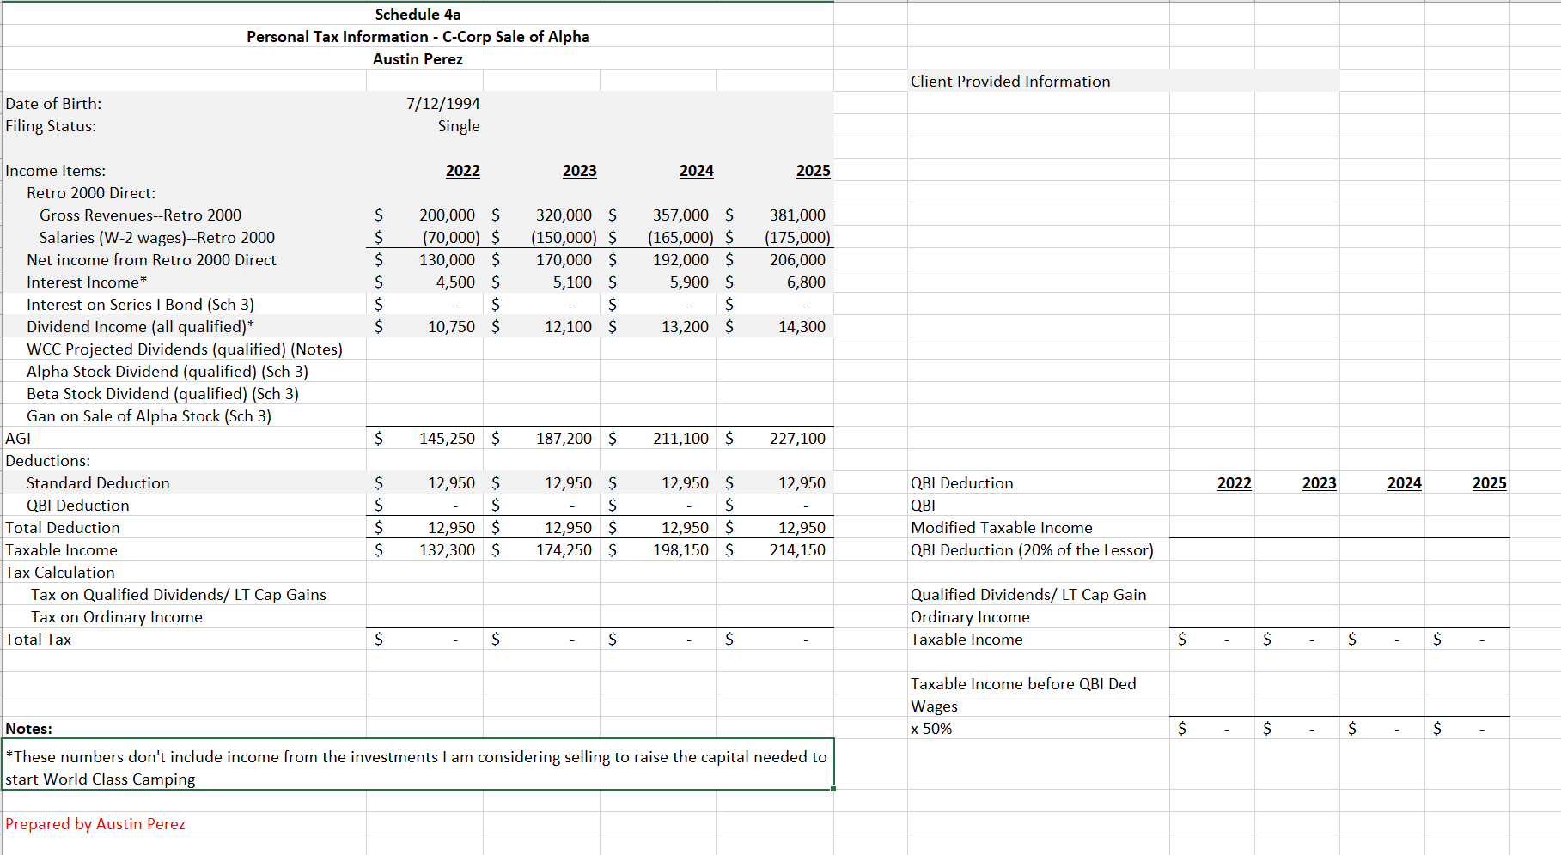
Task: Select the right-side 2023 column header
Action: 1319,482
